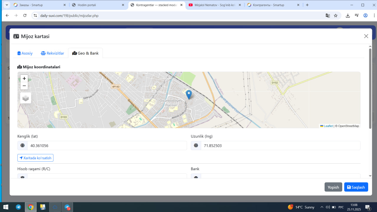Image resolution: width=377 pixels, height=212 pixels.
Task: Open the weather widget 14°C Sunny
Action: [x=301, y=207]
